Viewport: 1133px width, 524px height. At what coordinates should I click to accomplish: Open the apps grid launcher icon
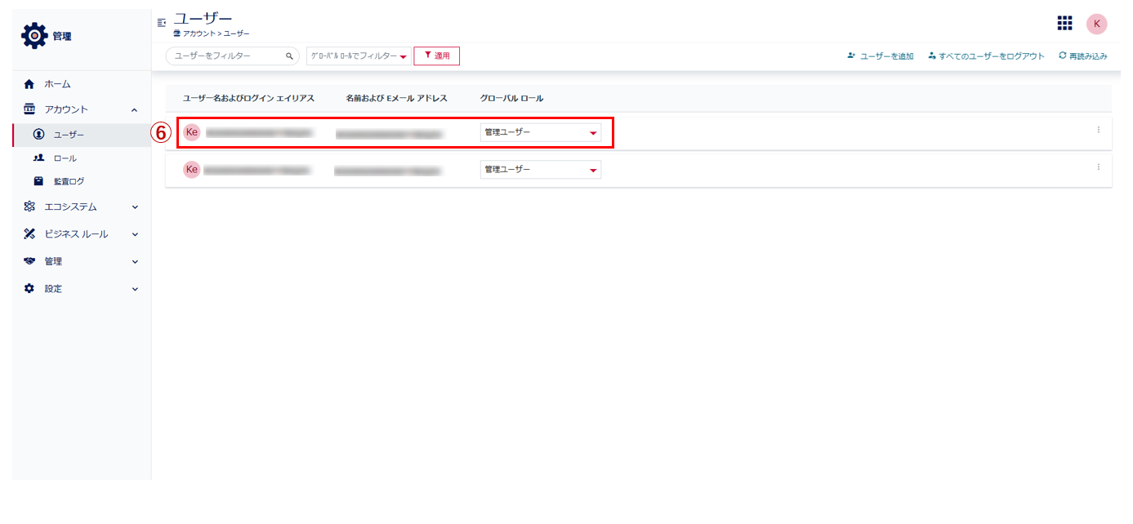(1064, 24)
